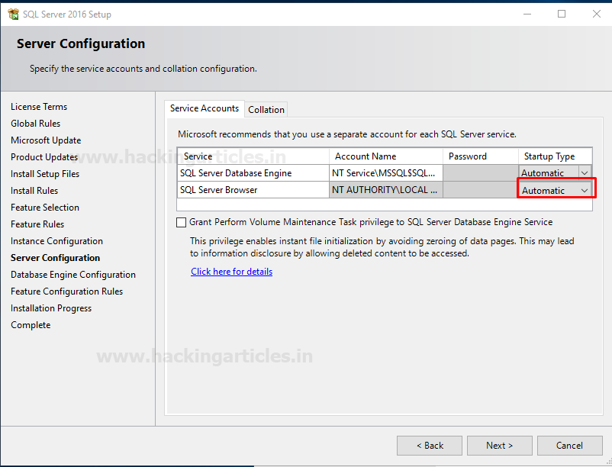Open Database Engine Configuration step
Screen dimensions: 612x467
point(73,274)
